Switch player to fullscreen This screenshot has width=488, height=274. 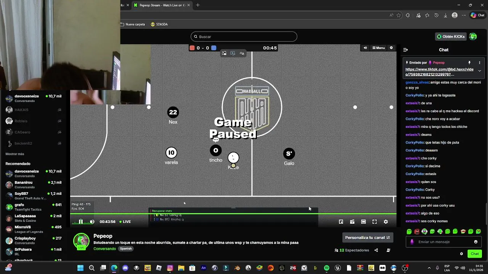click(x=374, y=221)
